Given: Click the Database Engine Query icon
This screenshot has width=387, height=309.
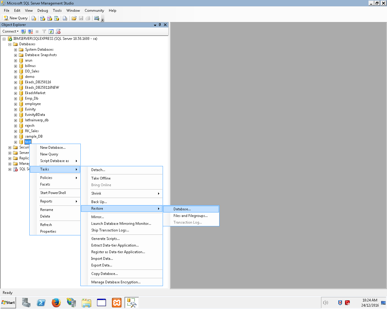Looking at the screenshot, I should (34, 18).
